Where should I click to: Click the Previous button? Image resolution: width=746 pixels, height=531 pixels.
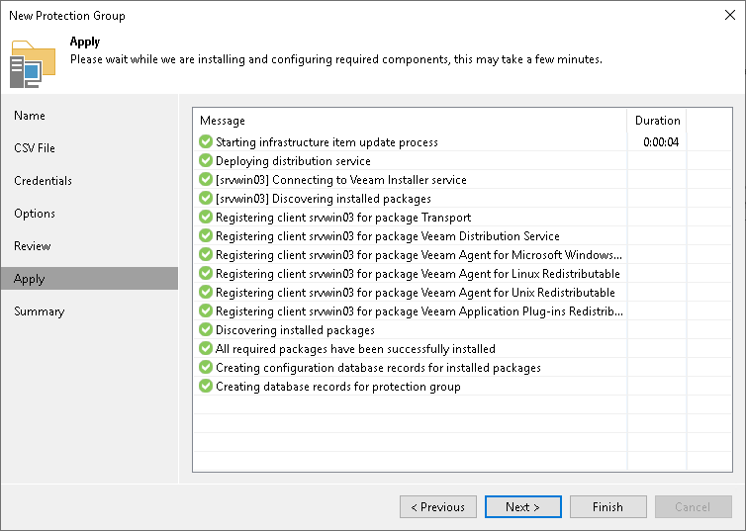point(437,506)
